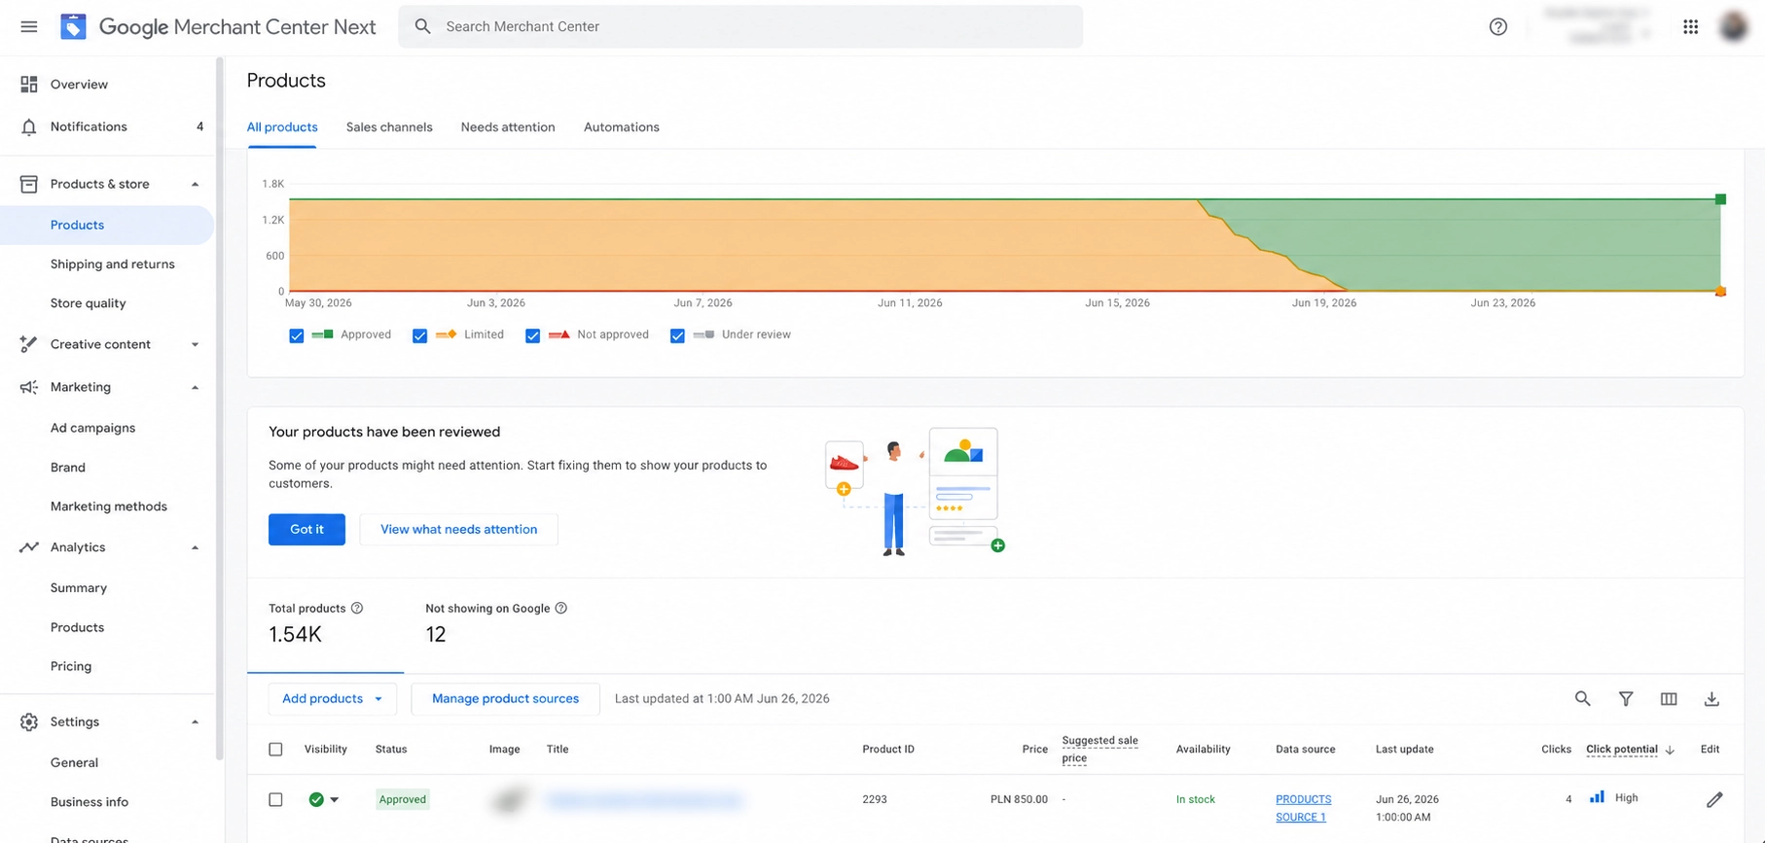The image size is (1765, 843).
Task: Click View what needs attention
Action: 458,529
